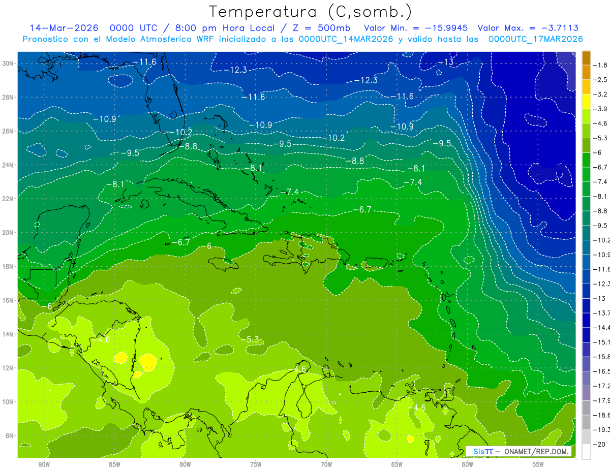Click the -20 value on the color scale

600,445
